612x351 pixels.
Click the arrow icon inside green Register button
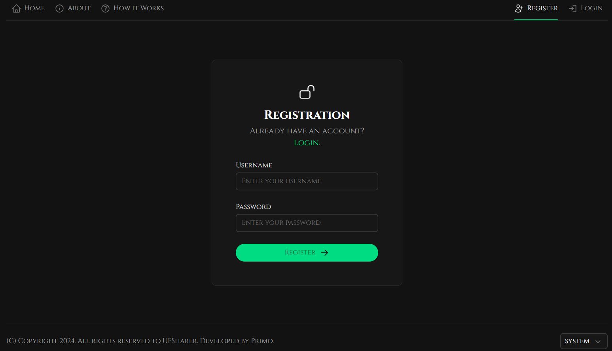[325, 252]
